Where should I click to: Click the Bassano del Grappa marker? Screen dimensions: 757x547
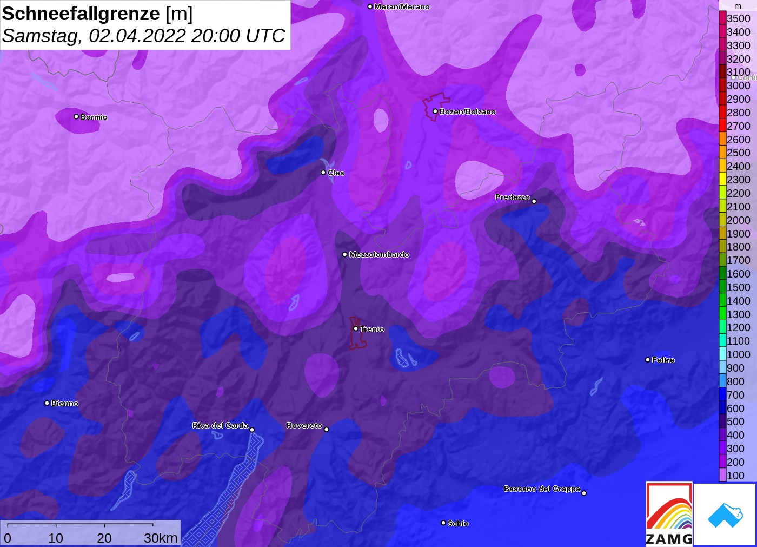[x=584, y=493]
